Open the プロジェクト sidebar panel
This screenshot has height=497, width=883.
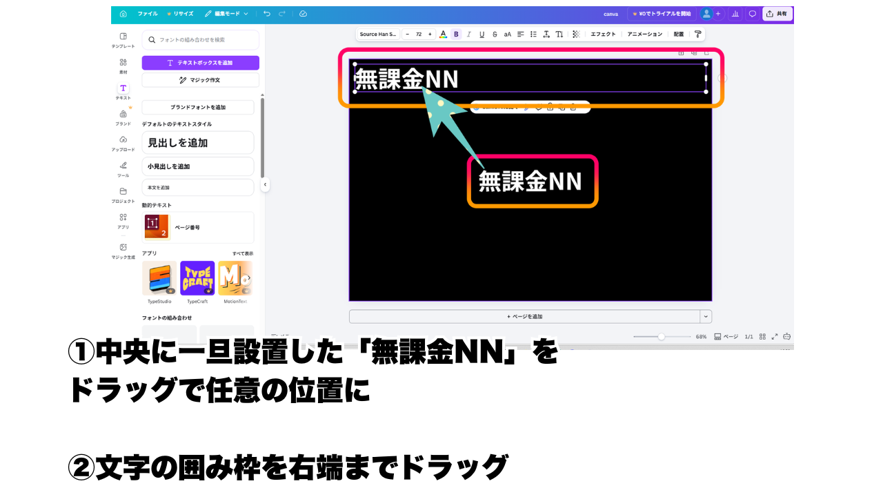(x=123, y=195)
